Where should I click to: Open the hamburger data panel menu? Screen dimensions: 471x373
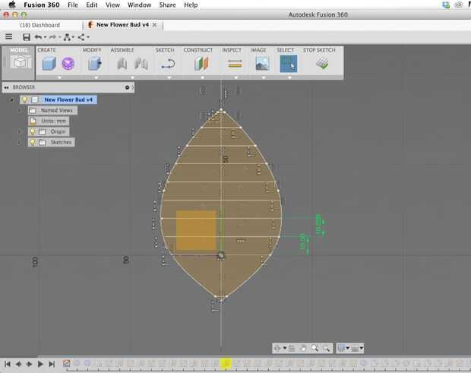click(9, 37)
